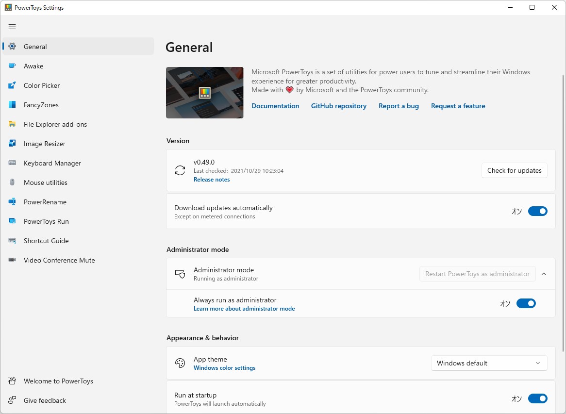Turn off Run at startup
The image size is (566, 414).
click(537, 398)
